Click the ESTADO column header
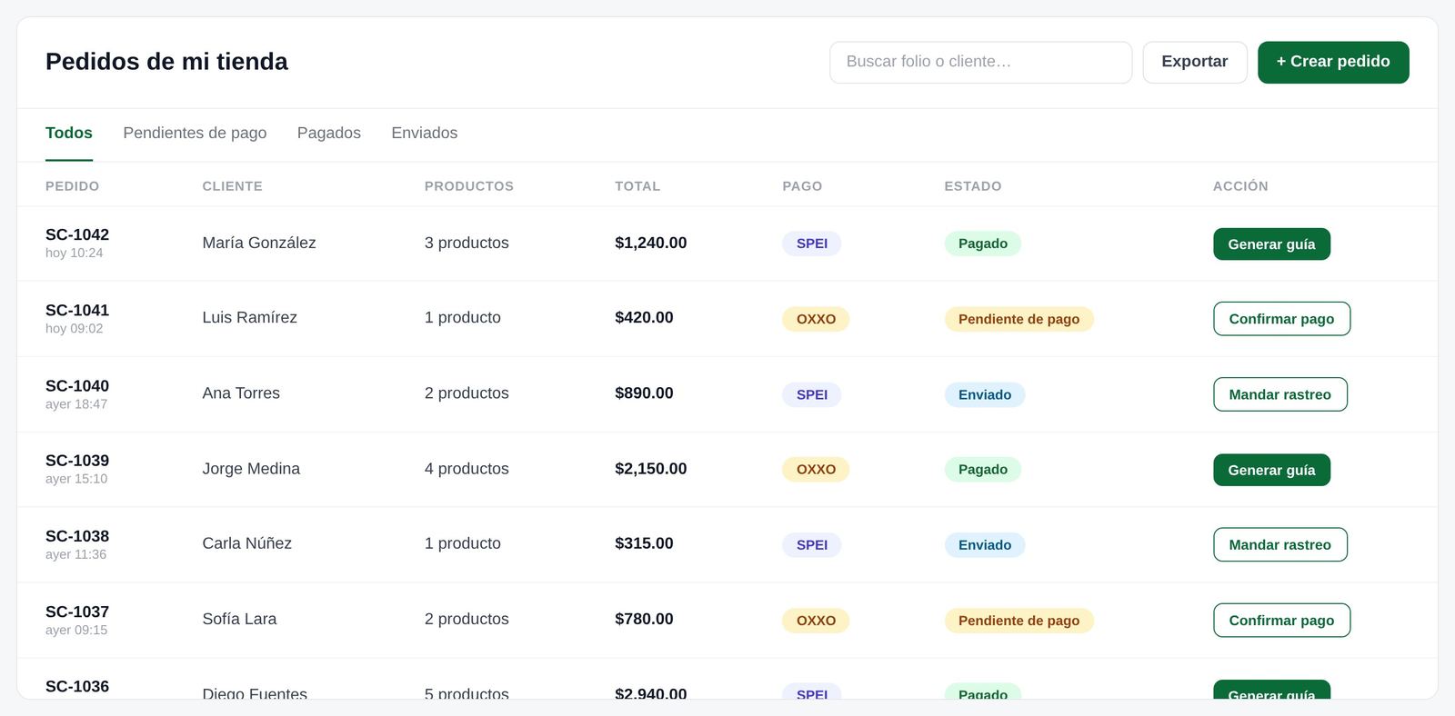 (x=972, y=186)
